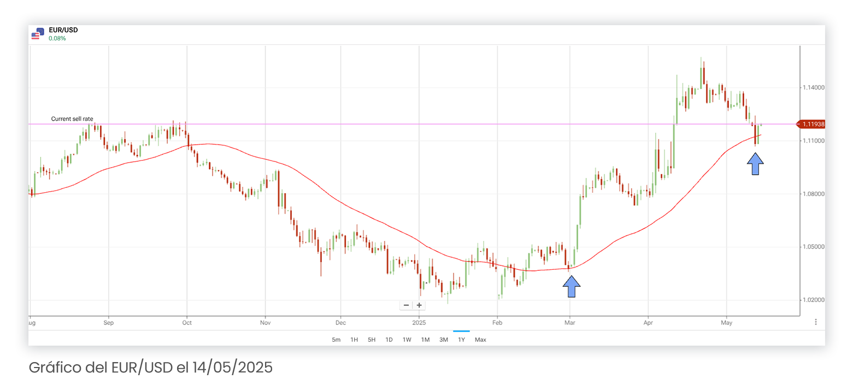Click the Current sell rate label

click(72, 119)
